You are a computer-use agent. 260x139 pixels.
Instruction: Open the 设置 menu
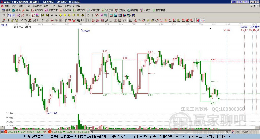click(x=46, y=6)
